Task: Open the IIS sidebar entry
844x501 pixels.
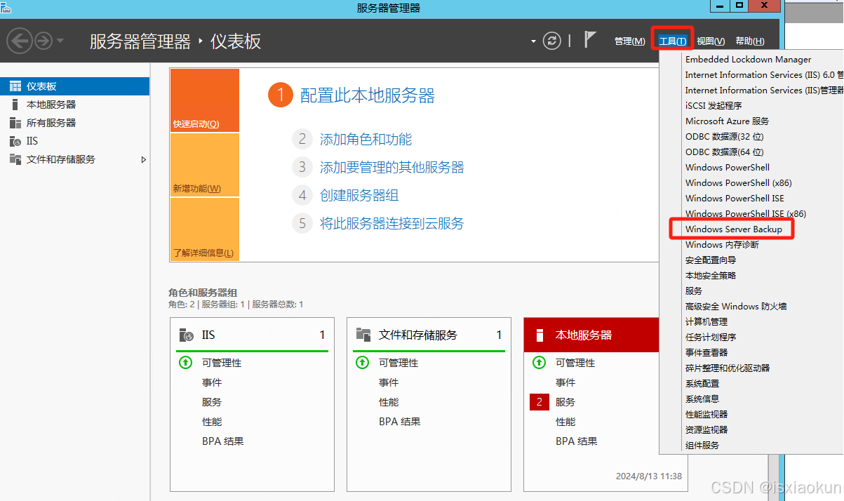Action: (34, 140)
